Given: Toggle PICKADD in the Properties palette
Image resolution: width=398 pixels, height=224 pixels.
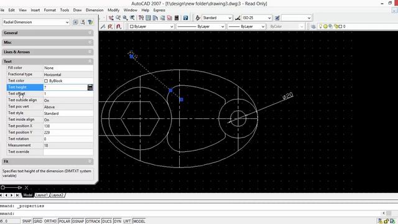Looking at the screenshot, I should click(x=75, y=22).
